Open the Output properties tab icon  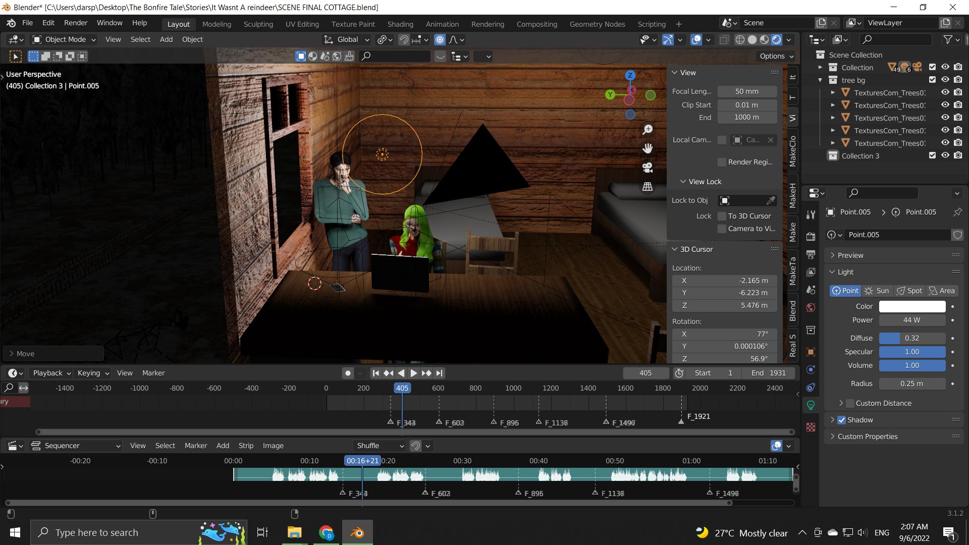[811, 254]
